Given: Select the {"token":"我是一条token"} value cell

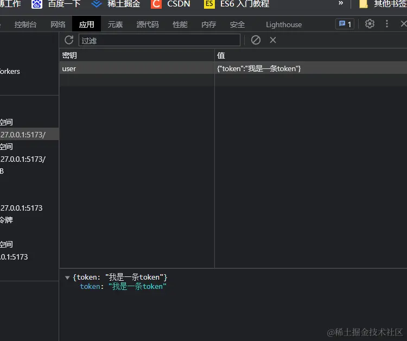Looking at the screenshot, I should [311, 68].
